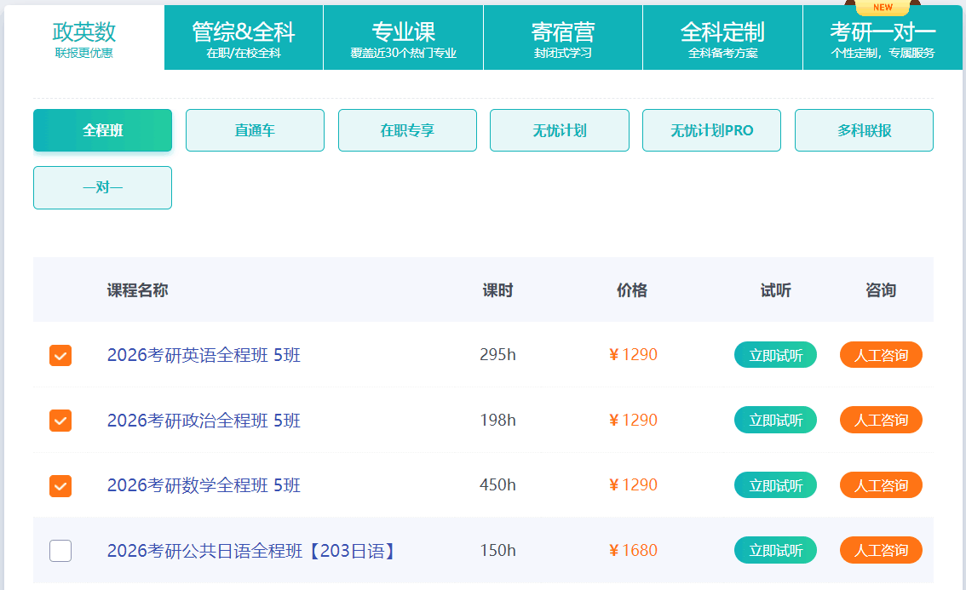Choose the 多科联报 filter
Image resolution: width=966 pixels, height=590 pixels.
(x=864, y=130)
